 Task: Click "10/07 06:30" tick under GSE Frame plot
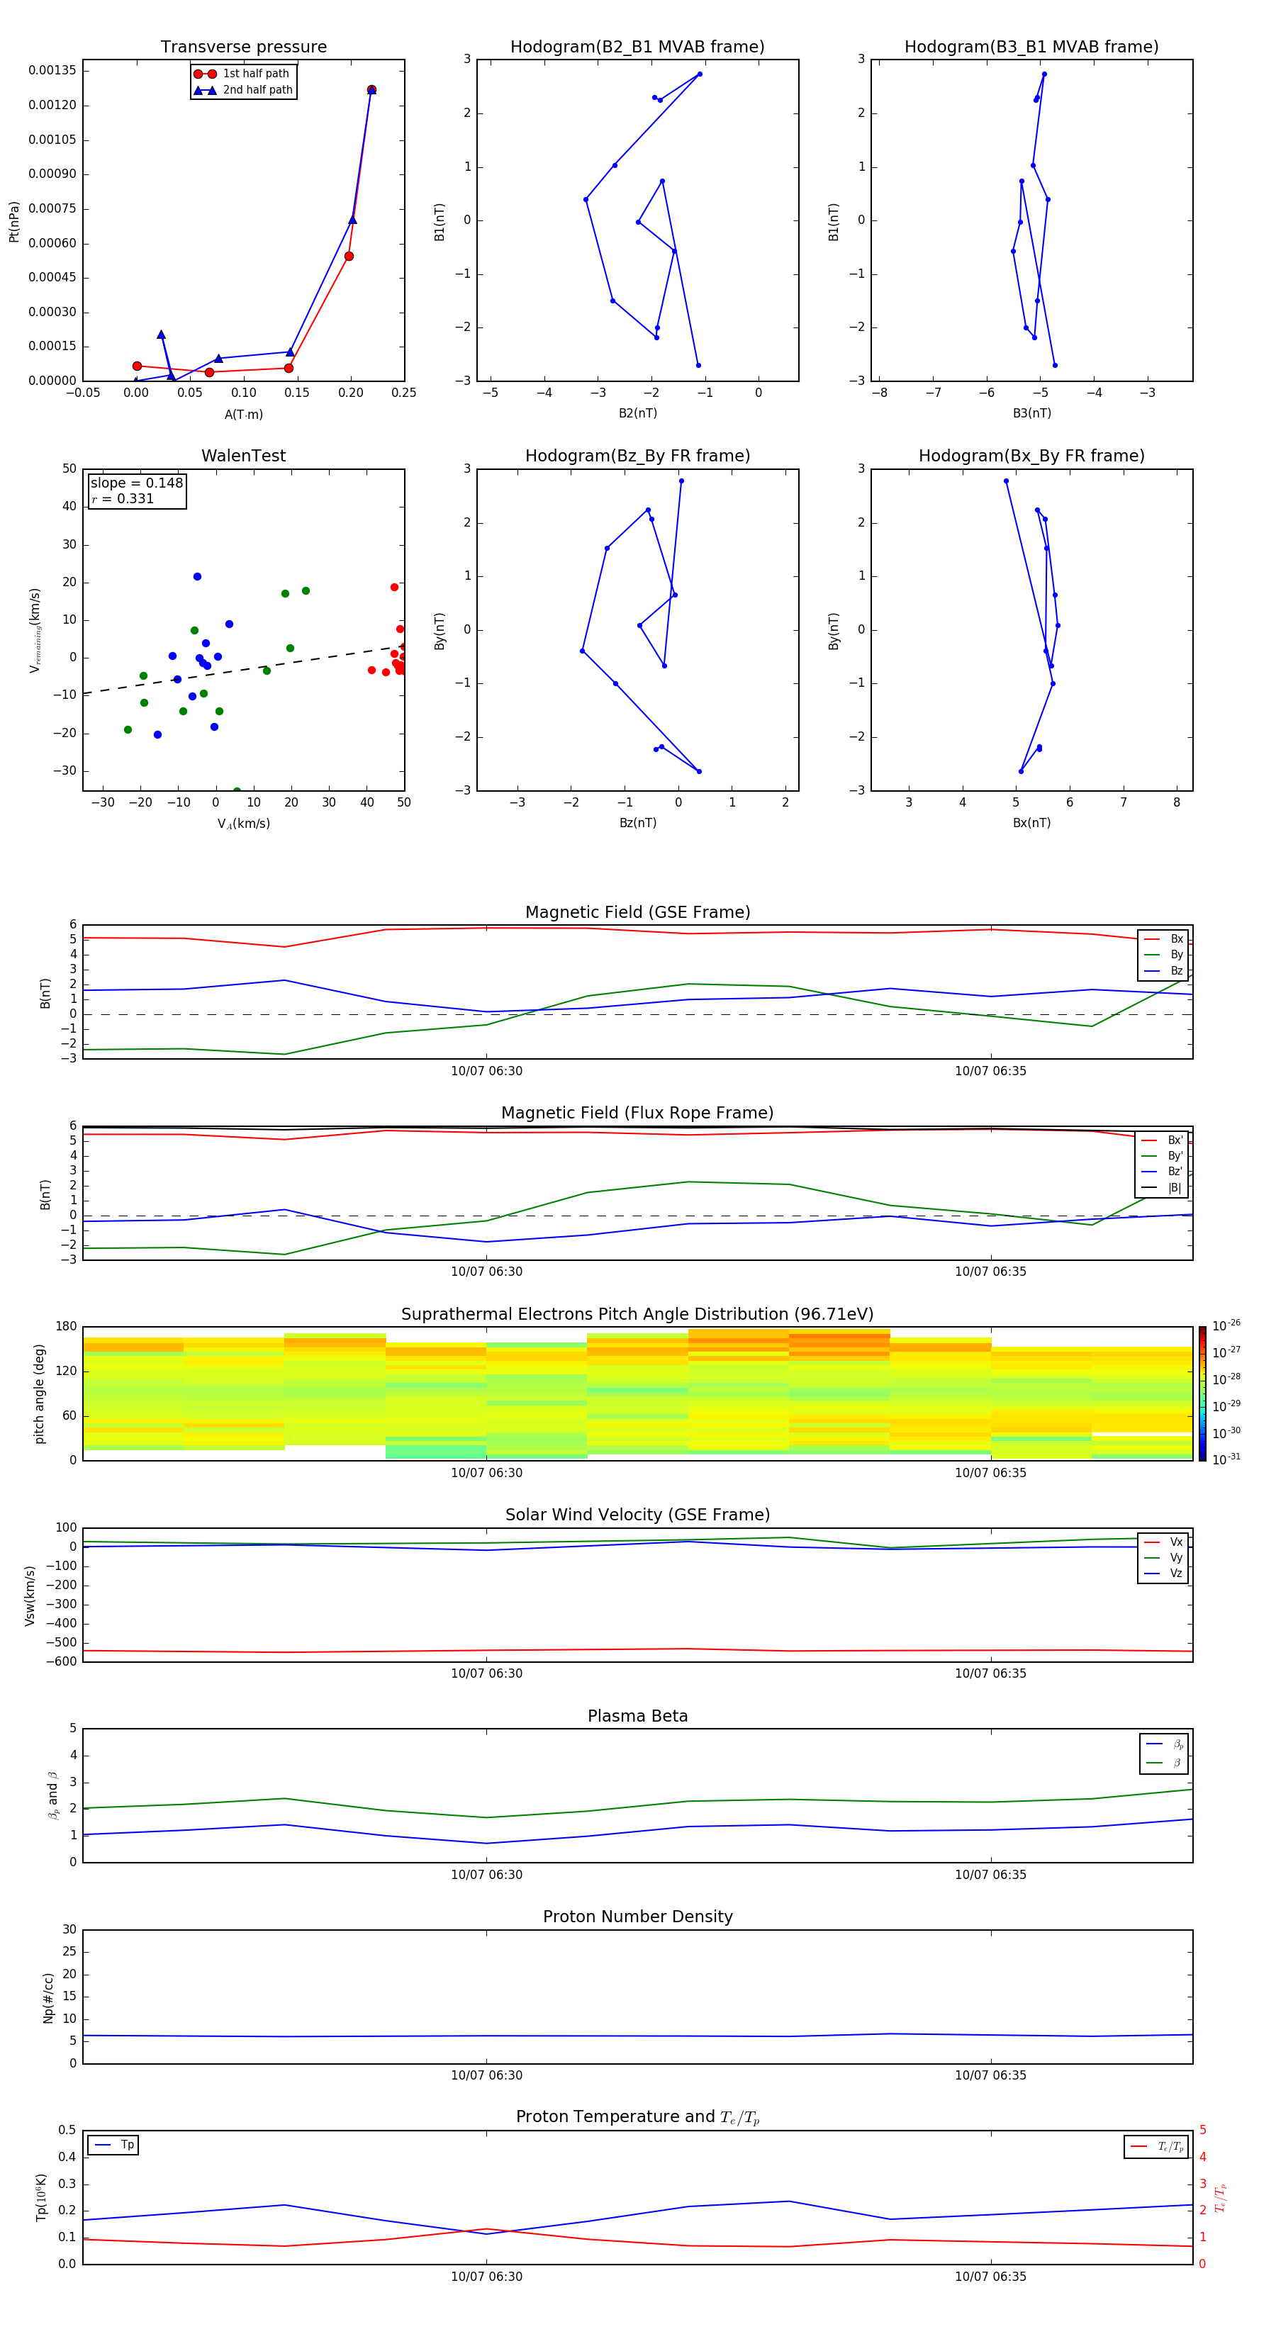[487, 1070]
